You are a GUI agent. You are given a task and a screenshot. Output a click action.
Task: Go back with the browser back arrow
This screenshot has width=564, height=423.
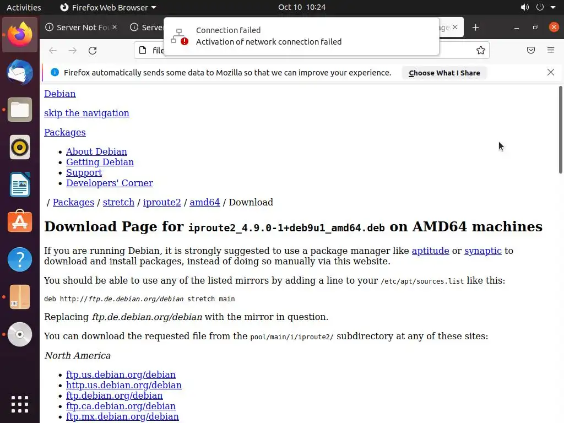(53, 50)
